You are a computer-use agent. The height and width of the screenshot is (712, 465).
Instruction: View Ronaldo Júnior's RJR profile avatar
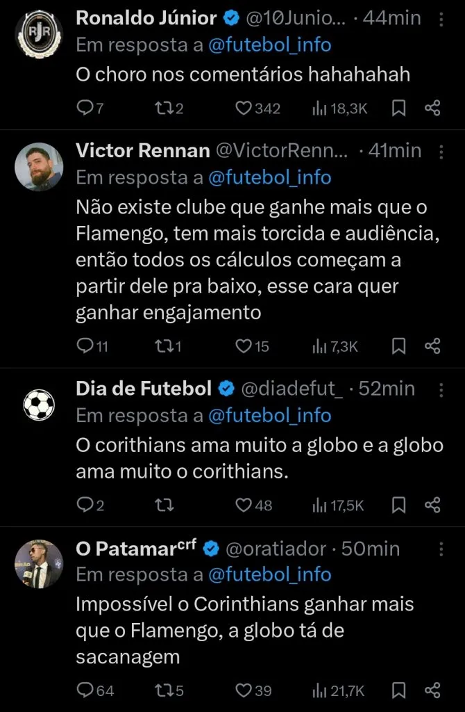[39, 33]
